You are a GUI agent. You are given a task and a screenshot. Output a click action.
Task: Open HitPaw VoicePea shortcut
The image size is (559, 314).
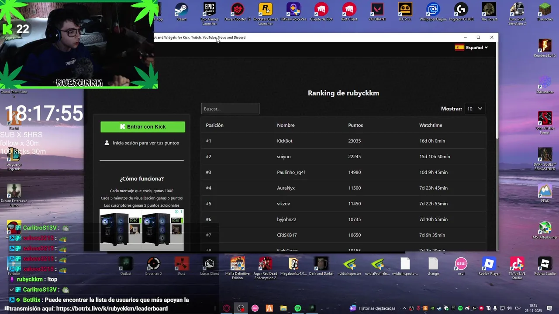tap(293, 12)
